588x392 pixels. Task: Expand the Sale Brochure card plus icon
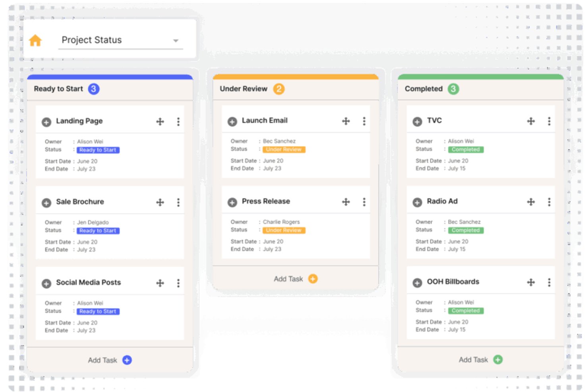tap(46, 203)
